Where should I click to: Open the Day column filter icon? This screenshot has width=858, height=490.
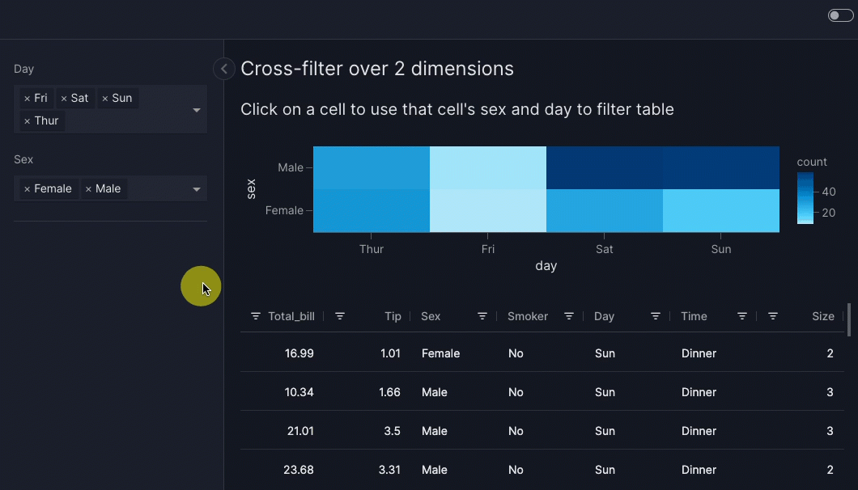click(656, 316)
